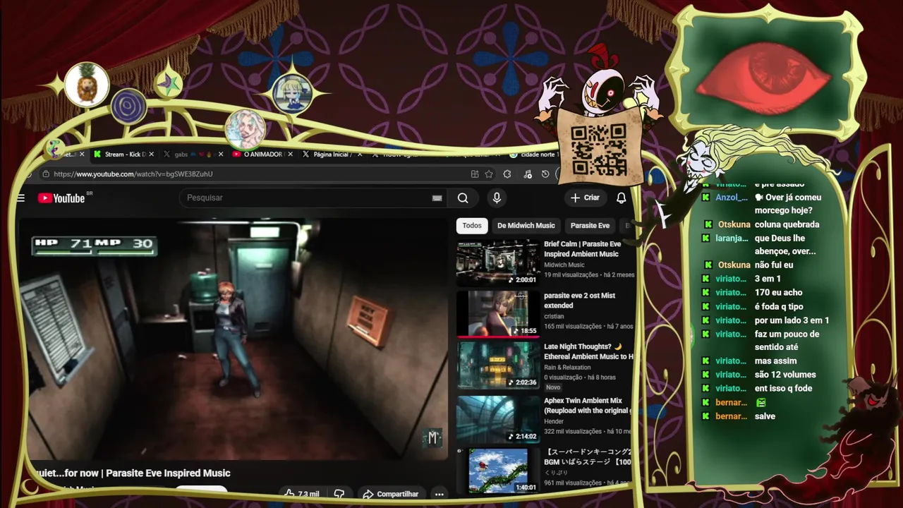Open Hender channel name in sidebar

point(554,421)
